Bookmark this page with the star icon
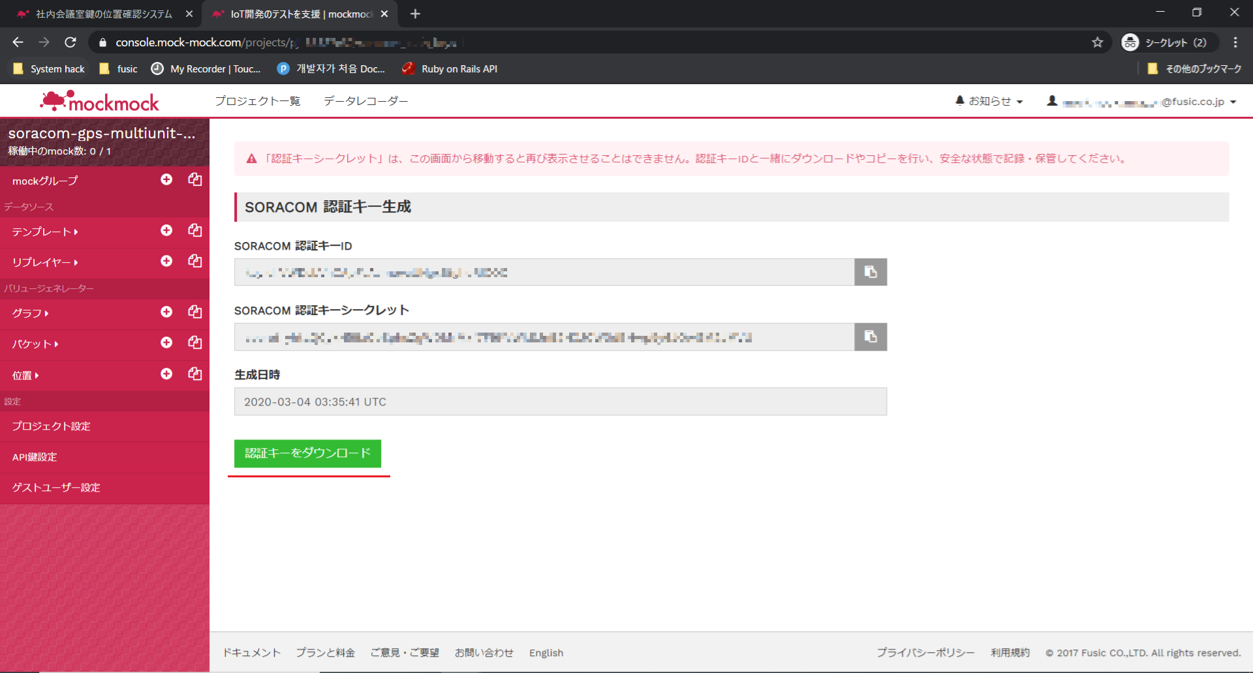Image resolution: width=1253 pixels, height=673 pixels. [x=1097, y=42]
